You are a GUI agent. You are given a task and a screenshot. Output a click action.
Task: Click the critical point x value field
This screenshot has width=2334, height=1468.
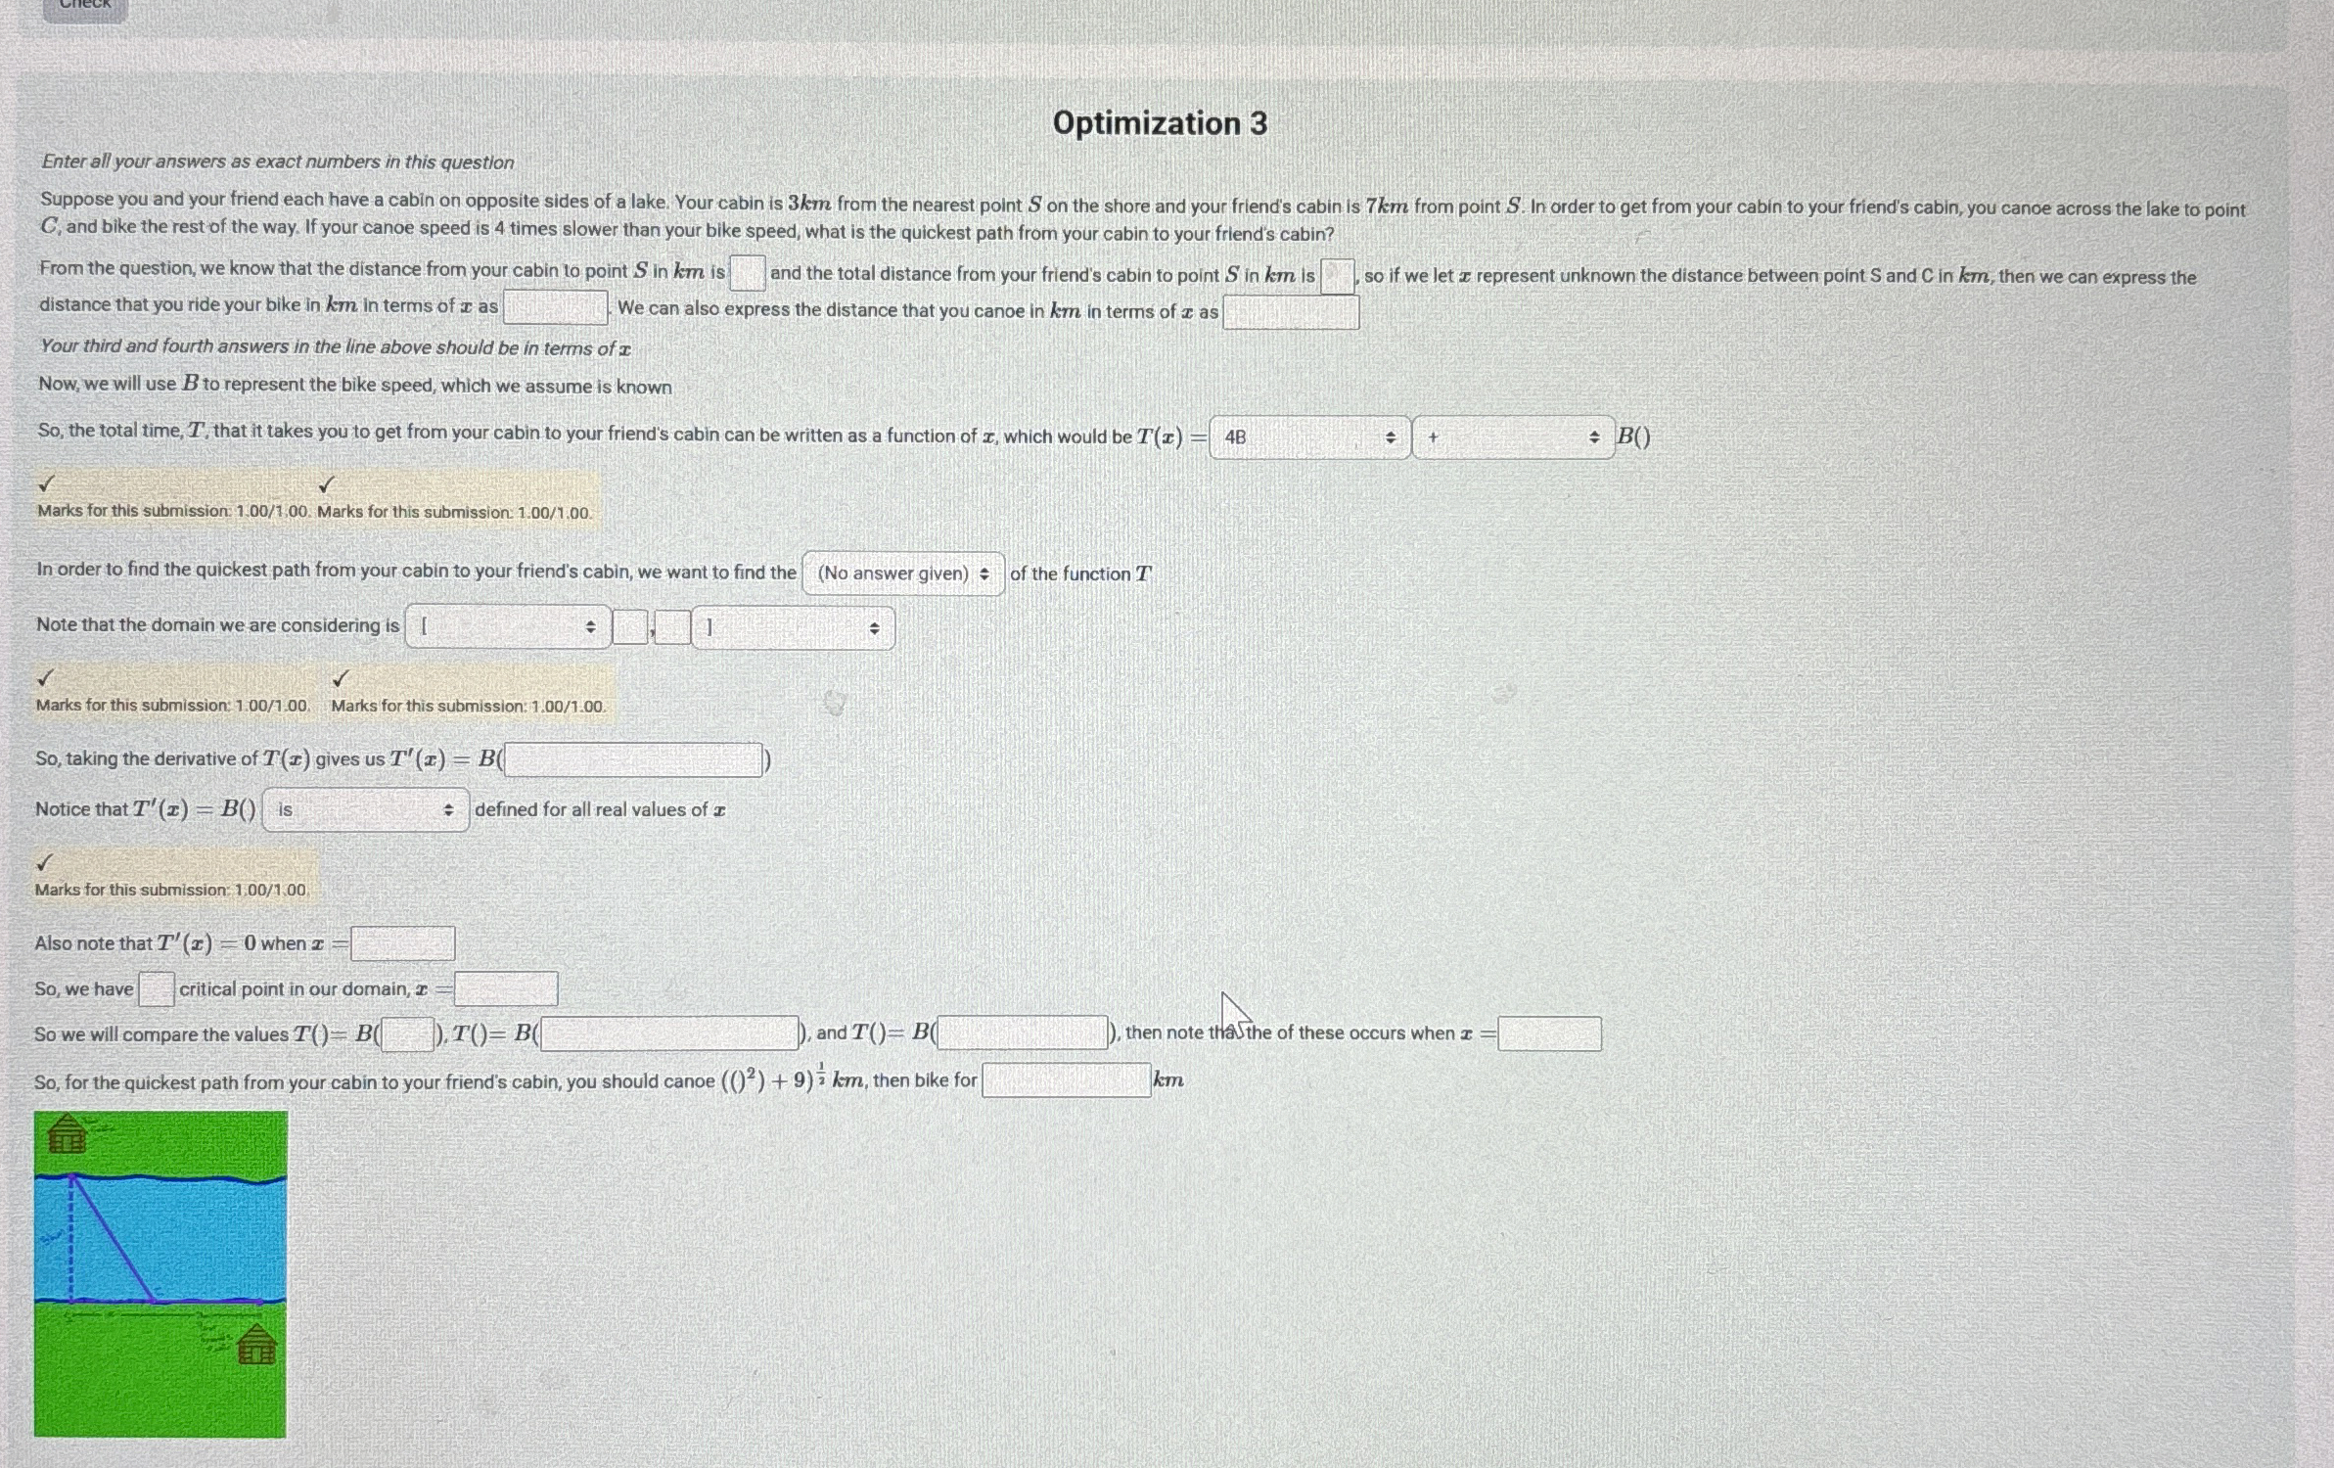[x=505, y=988]
